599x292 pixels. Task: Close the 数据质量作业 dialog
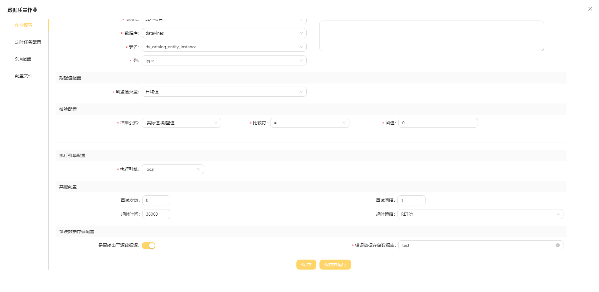tap(590, 9)
